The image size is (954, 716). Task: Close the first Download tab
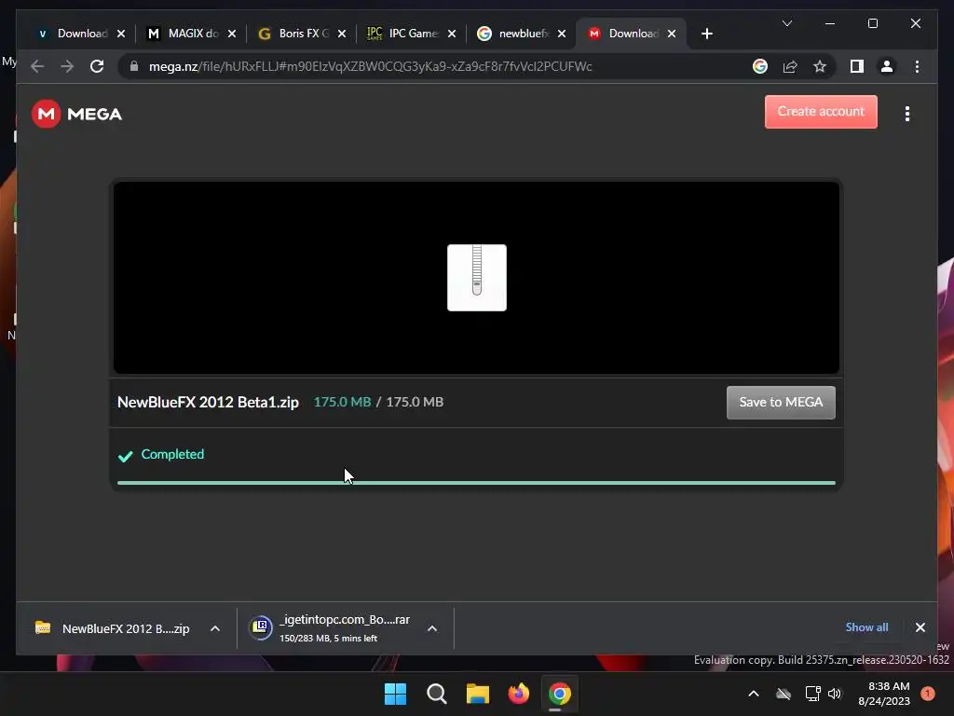tap(121, 34)
